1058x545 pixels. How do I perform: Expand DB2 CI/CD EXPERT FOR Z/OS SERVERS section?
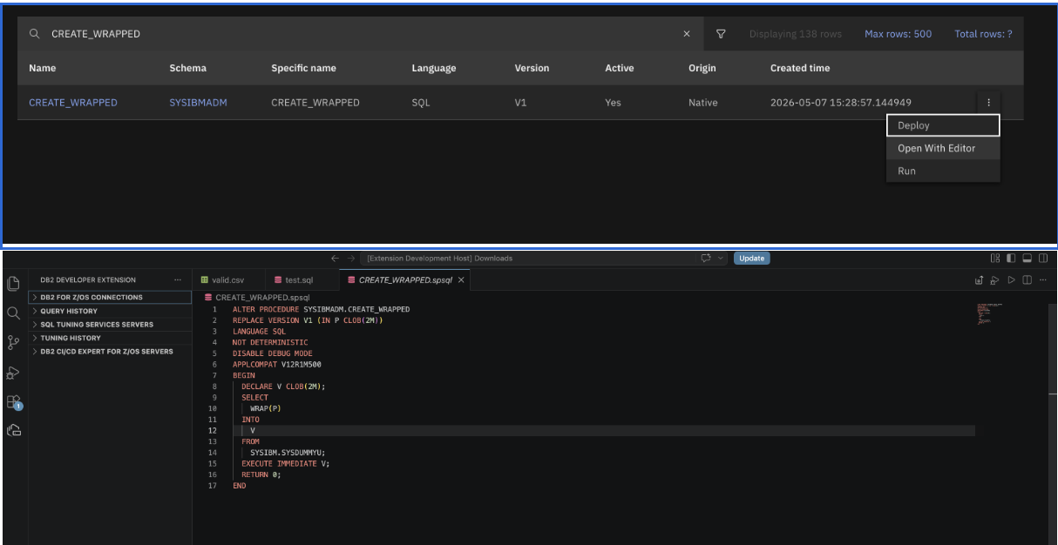[x=110, y=352]
